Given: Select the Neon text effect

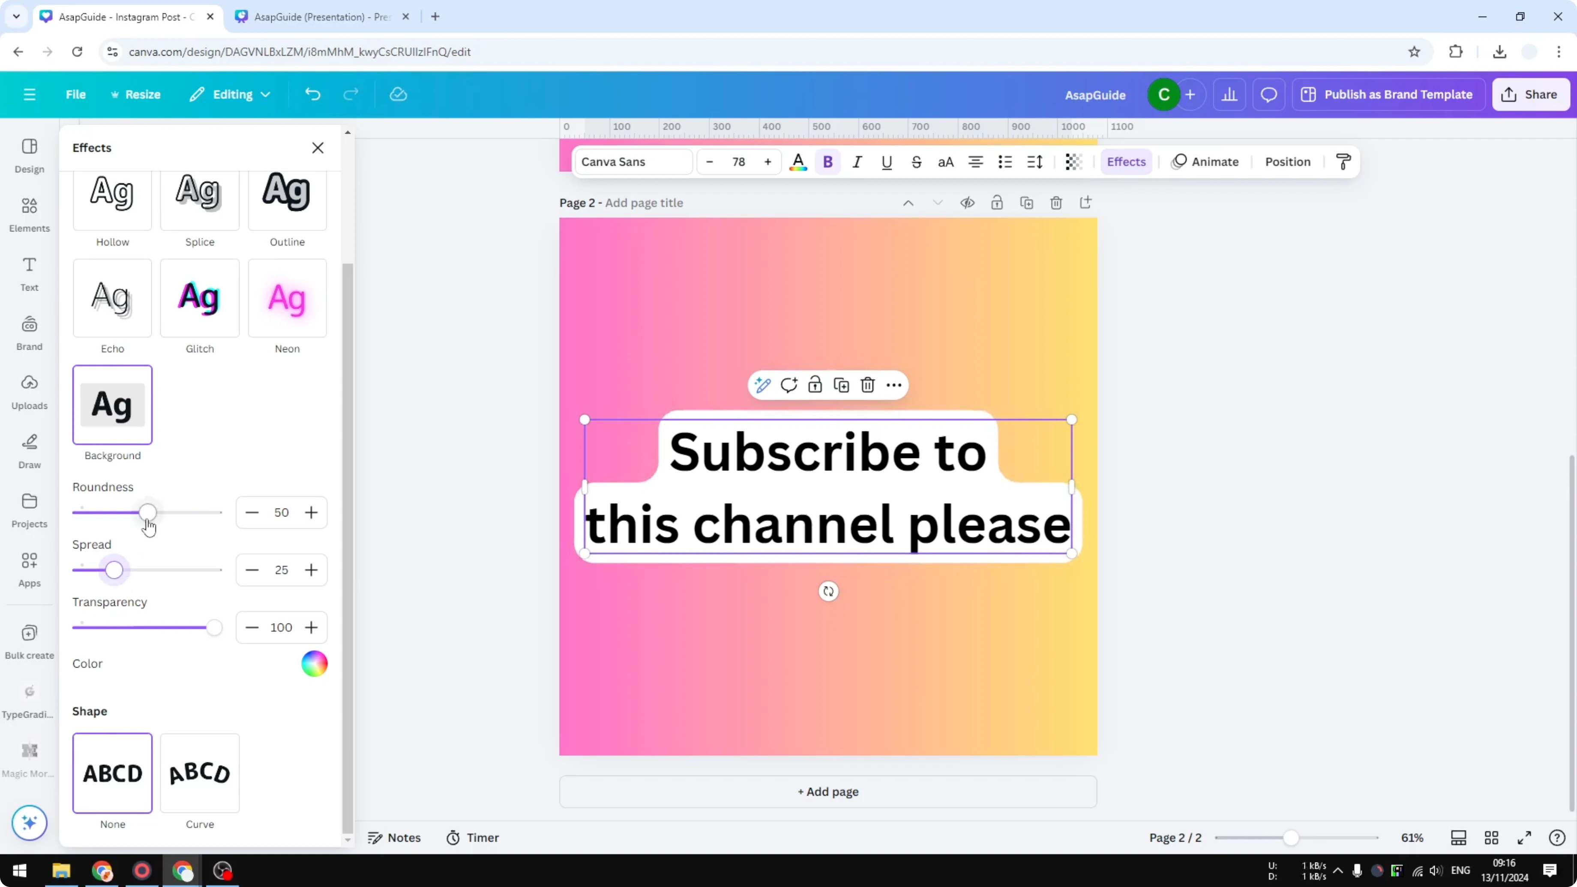Looking at the screenshot, I should coord(287,299).
